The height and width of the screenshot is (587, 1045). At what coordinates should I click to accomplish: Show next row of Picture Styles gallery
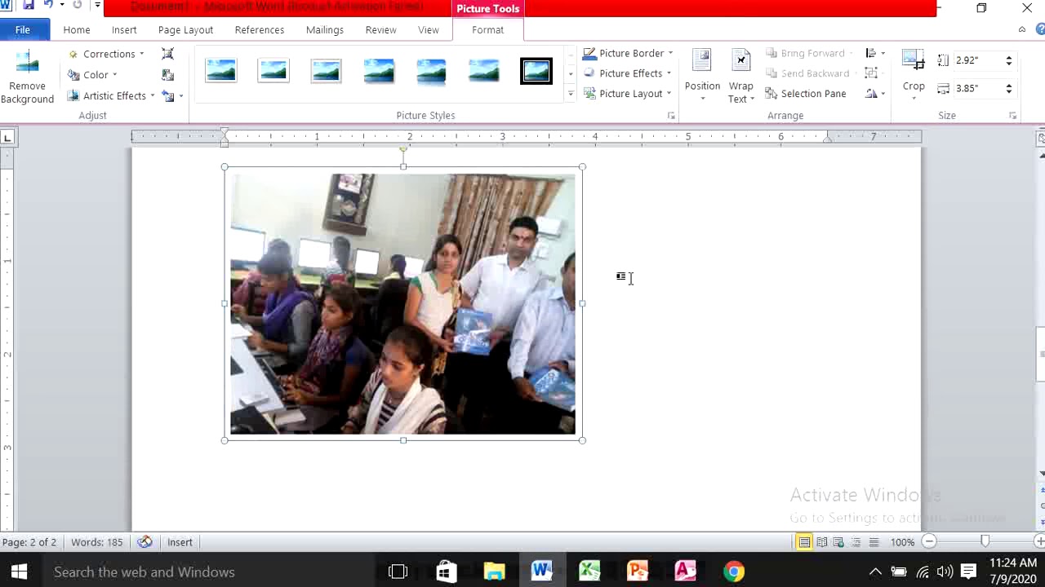[x=570, y=74]
